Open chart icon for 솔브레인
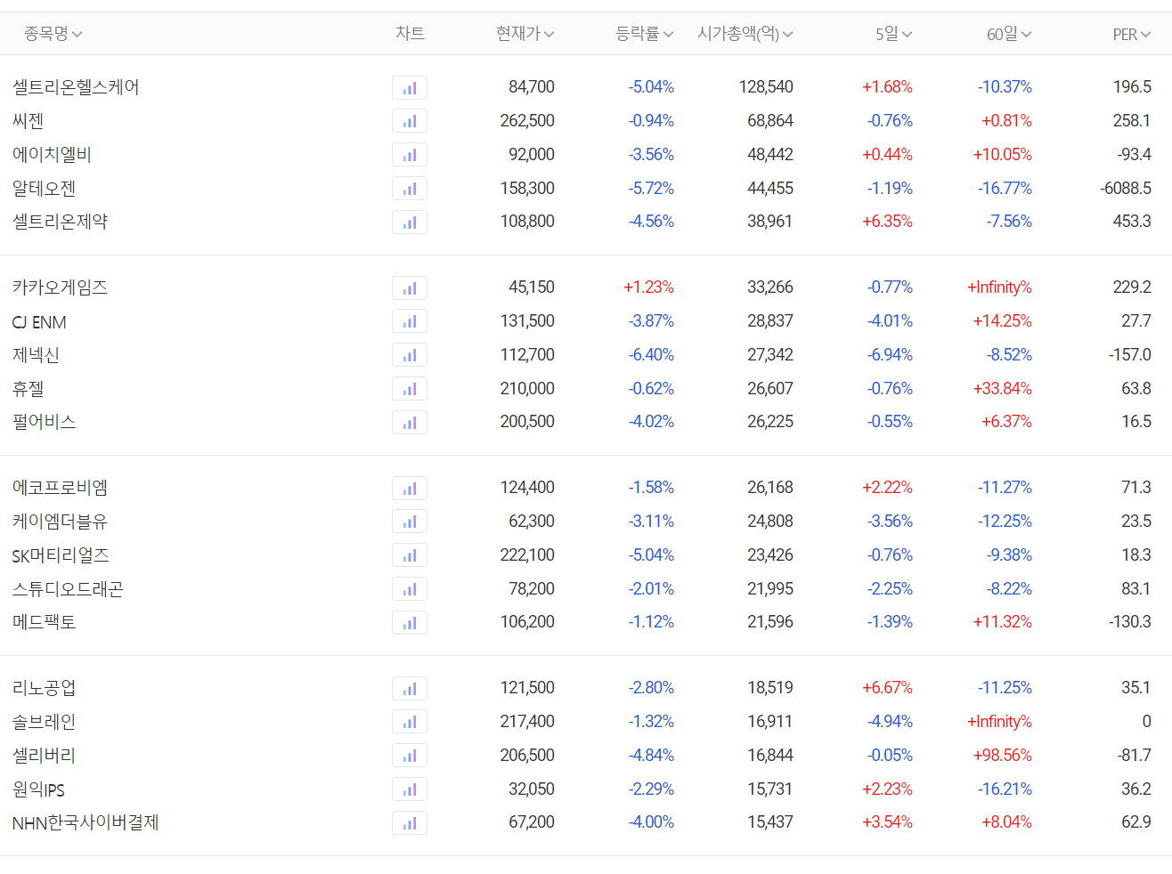The width and height of the screenshot is (1172, 874). [410, 722]
